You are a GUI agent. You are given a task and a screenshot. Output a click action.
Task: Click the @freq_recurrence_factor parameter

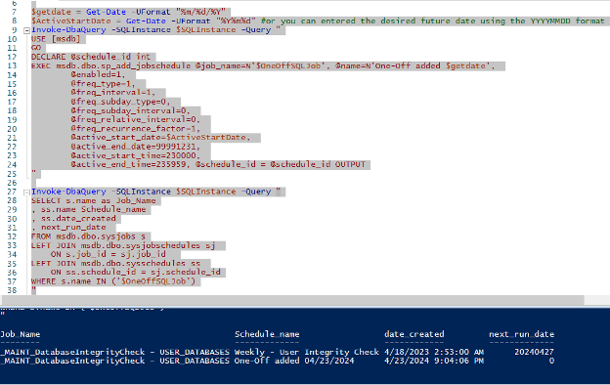pyautogui.click(x=135, y=129)
